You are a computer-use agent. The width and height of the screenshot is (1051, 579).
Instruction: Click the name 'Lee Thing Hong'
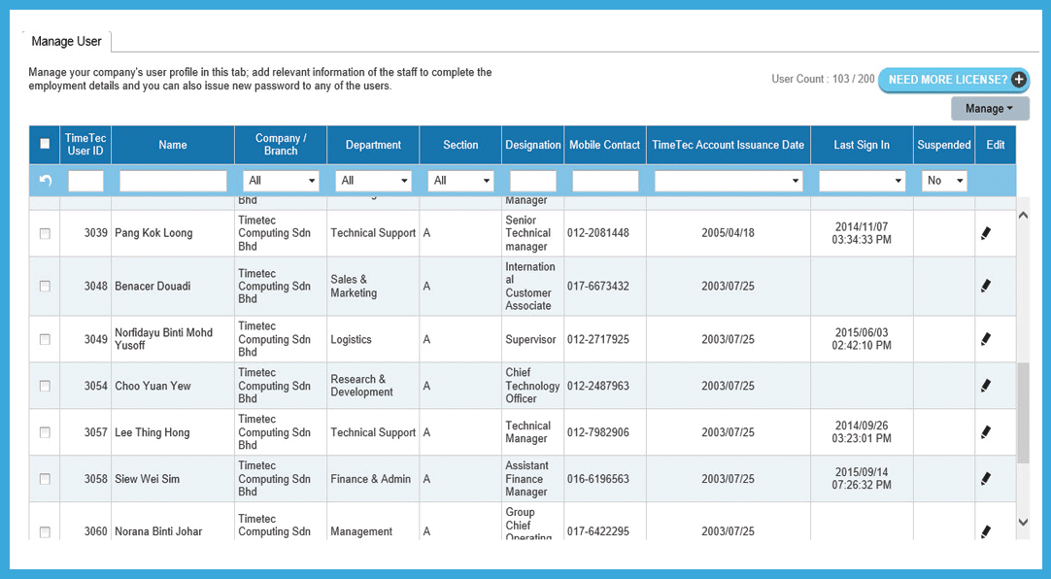click(153, 432)
